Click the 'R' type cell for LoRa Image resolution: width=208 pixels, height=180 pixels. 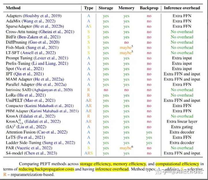(89, 95)
